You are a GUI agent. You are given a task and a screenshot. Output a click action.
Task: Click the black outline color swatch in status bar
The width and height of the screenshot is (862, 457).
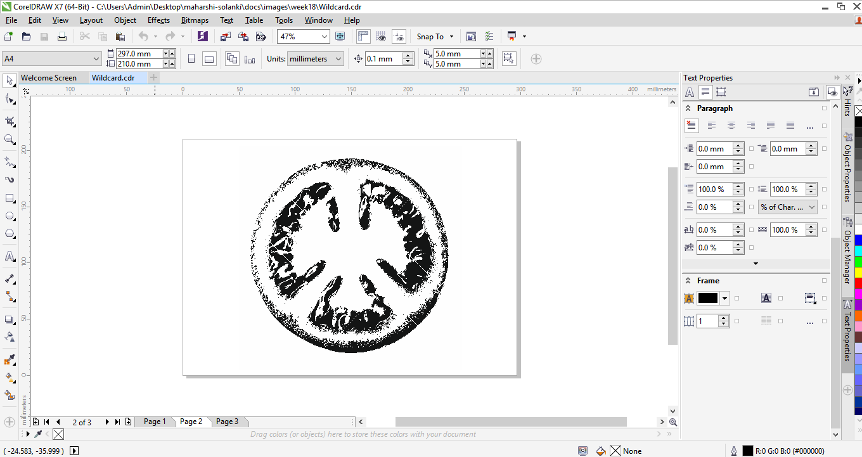coord(748,451)
